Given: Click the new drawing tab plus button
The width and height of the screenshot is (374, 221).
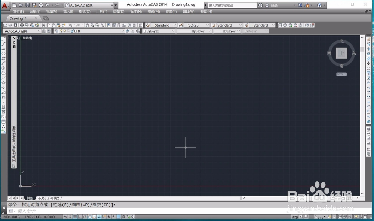Looking at the screenshot, I should click(x=45, y=18).
